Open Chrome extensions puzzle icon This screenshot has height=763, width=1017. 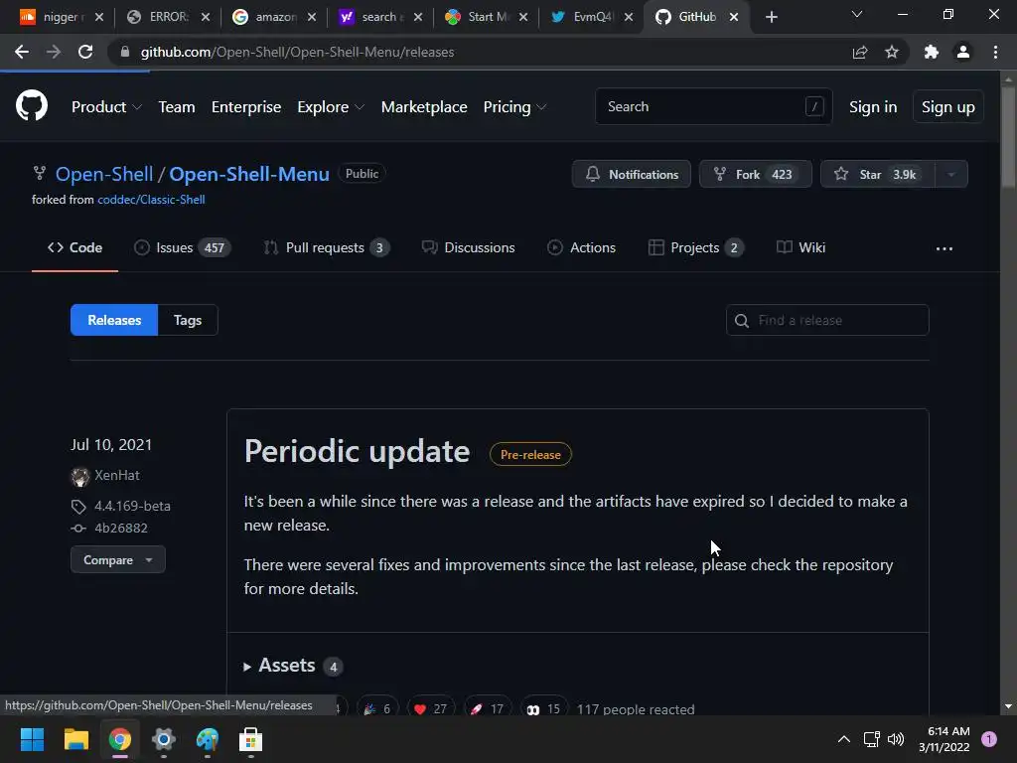pyautogui.click(x=932, y=52)
